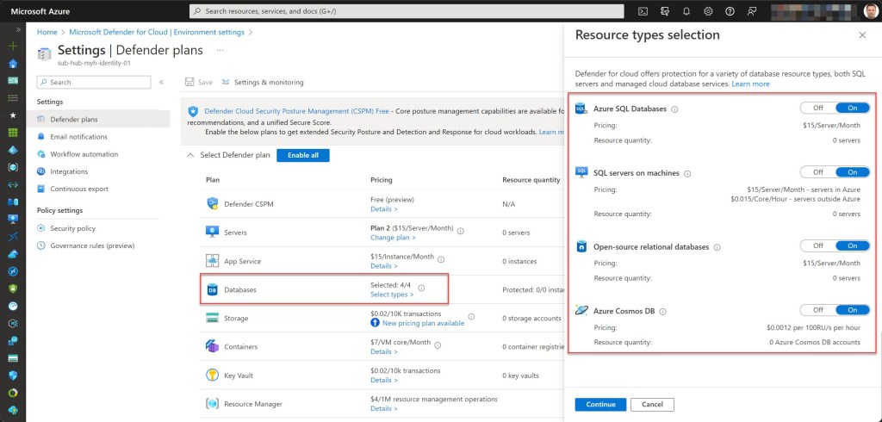The width and height of the screenshot is (882, 422).
Task: Expand the Azure portal menu chevron
Action: point(12,28)
